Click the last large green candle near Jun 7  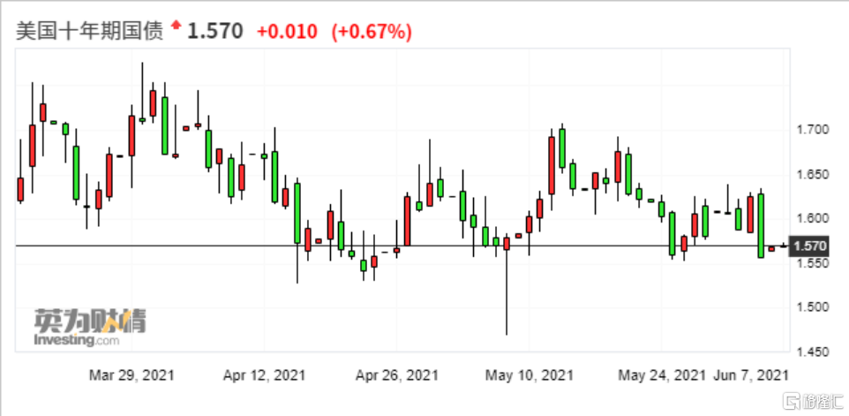(761, 225)
